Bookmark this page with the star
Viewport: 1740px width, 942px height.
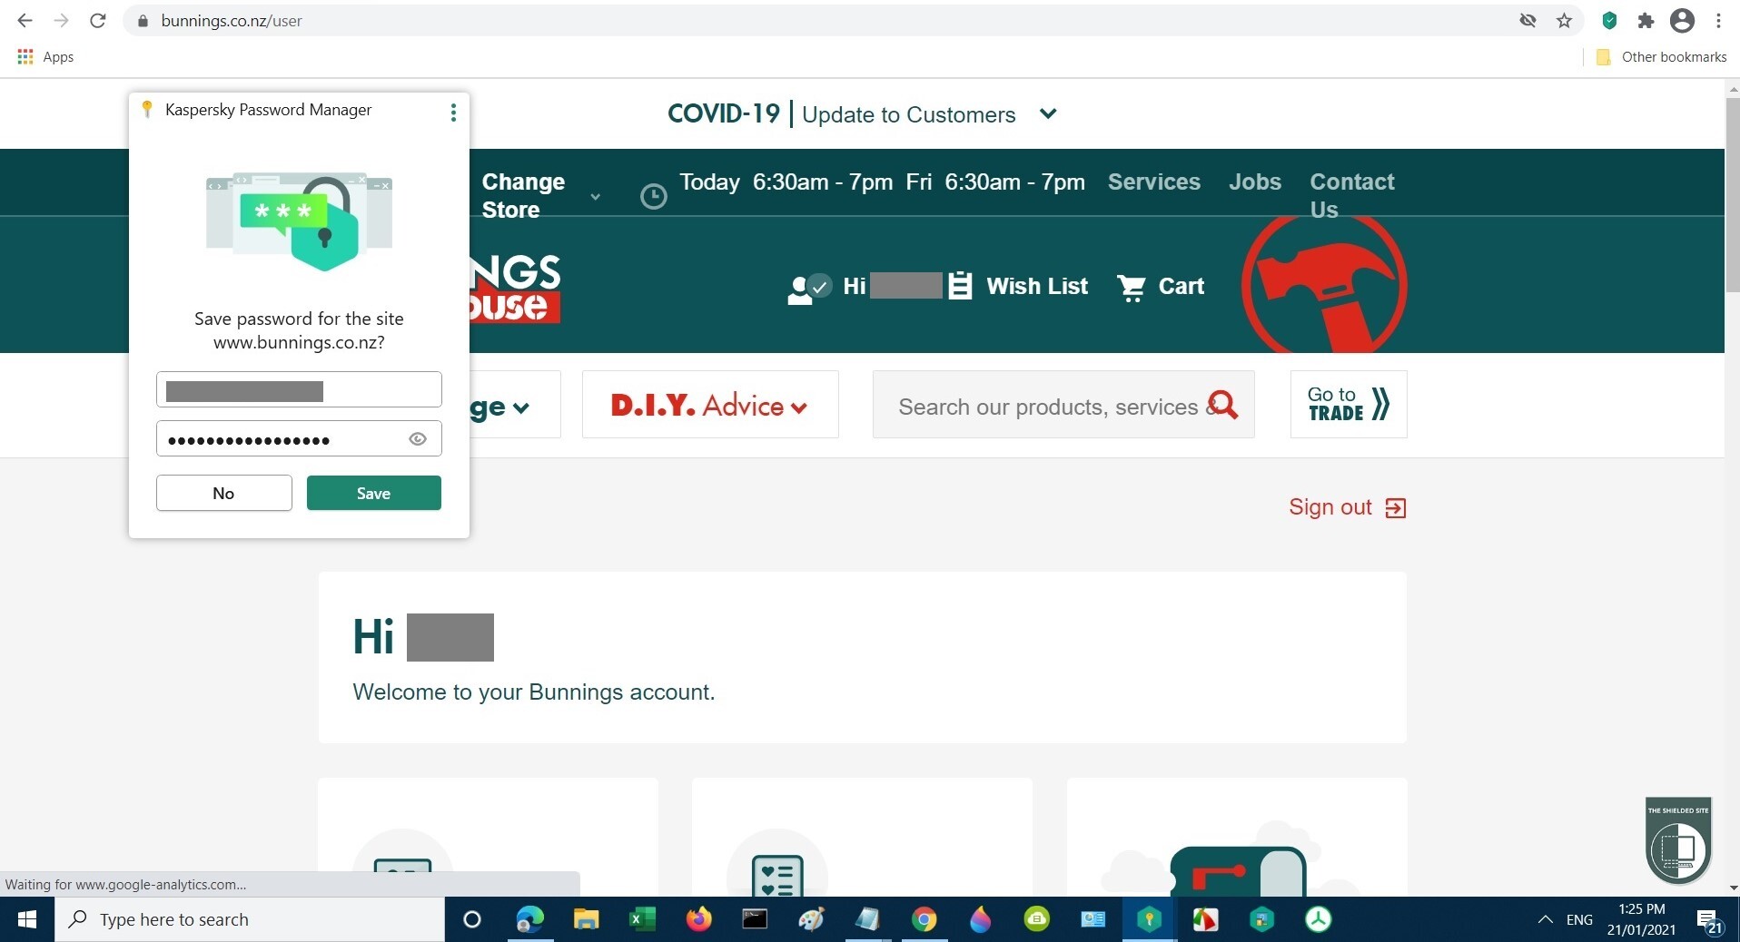[x=1564, y=20]
